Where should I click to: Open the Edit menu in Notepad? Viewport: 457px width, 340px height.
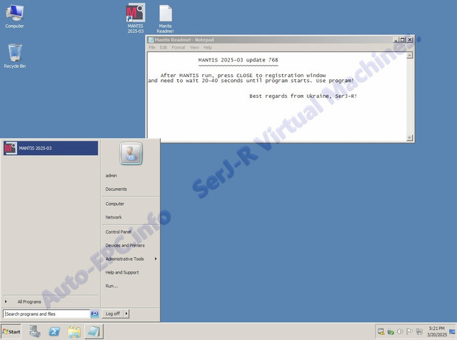pyautogui.click(x=164, y=47)
